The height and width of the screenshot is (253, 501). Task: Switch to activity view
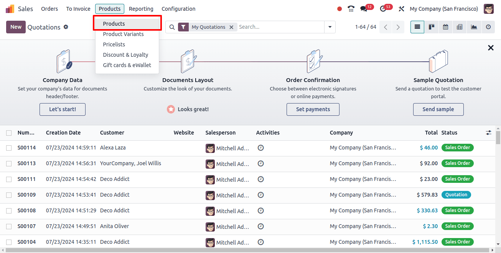488,27
